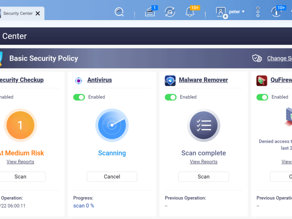
Task: Disable the Antivirus enabled toggle
Action: tap(79, 97)
